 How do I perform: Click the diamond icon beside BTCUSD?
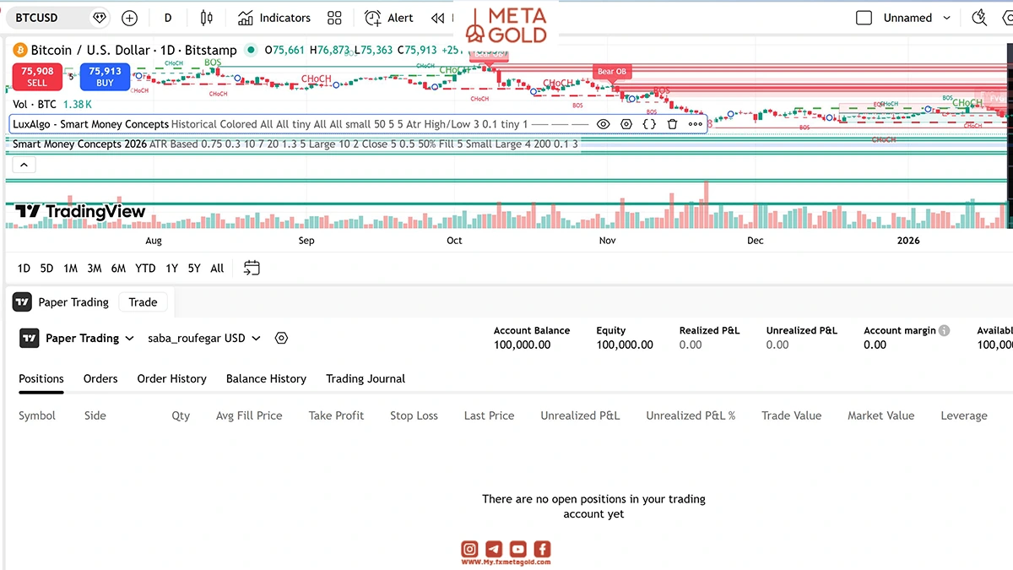[x=100, y=18]
